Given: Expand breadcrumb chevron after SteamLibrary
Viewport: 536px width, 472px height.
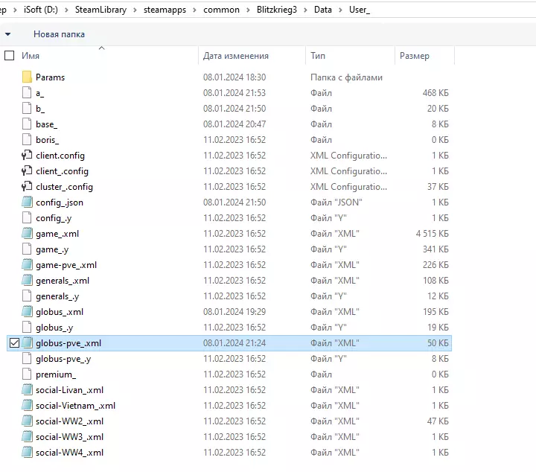Looking at the screenshot, I should 135,10.
